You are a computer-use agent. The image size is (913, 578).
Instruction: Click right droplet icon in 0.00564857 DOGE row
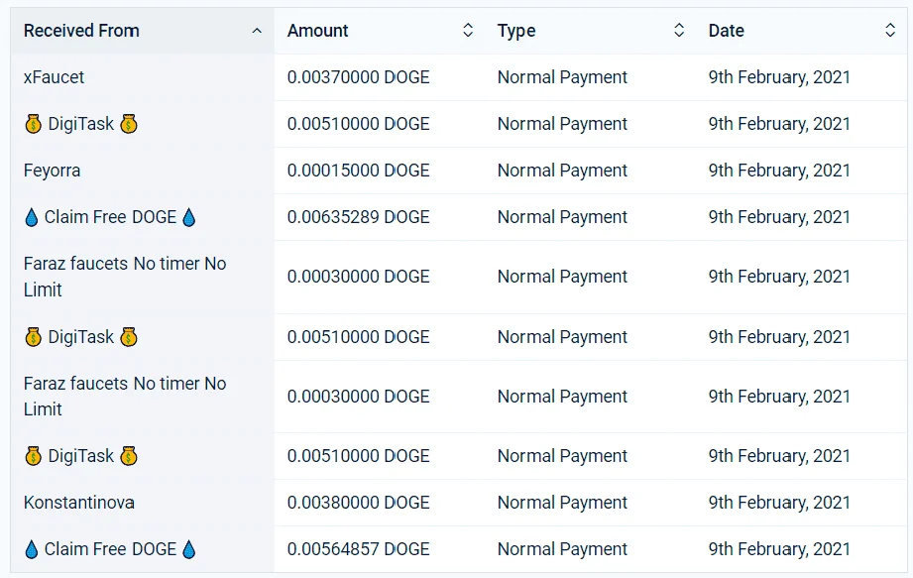(x=188, y=549)
